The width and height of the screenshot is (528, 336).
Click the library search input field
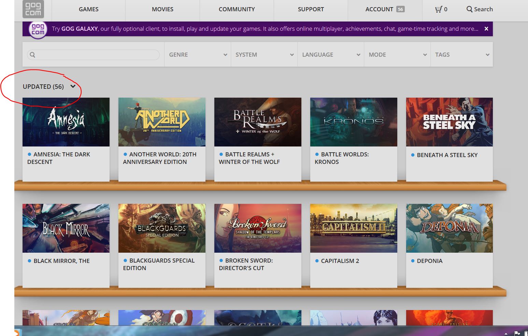[93, 55]
